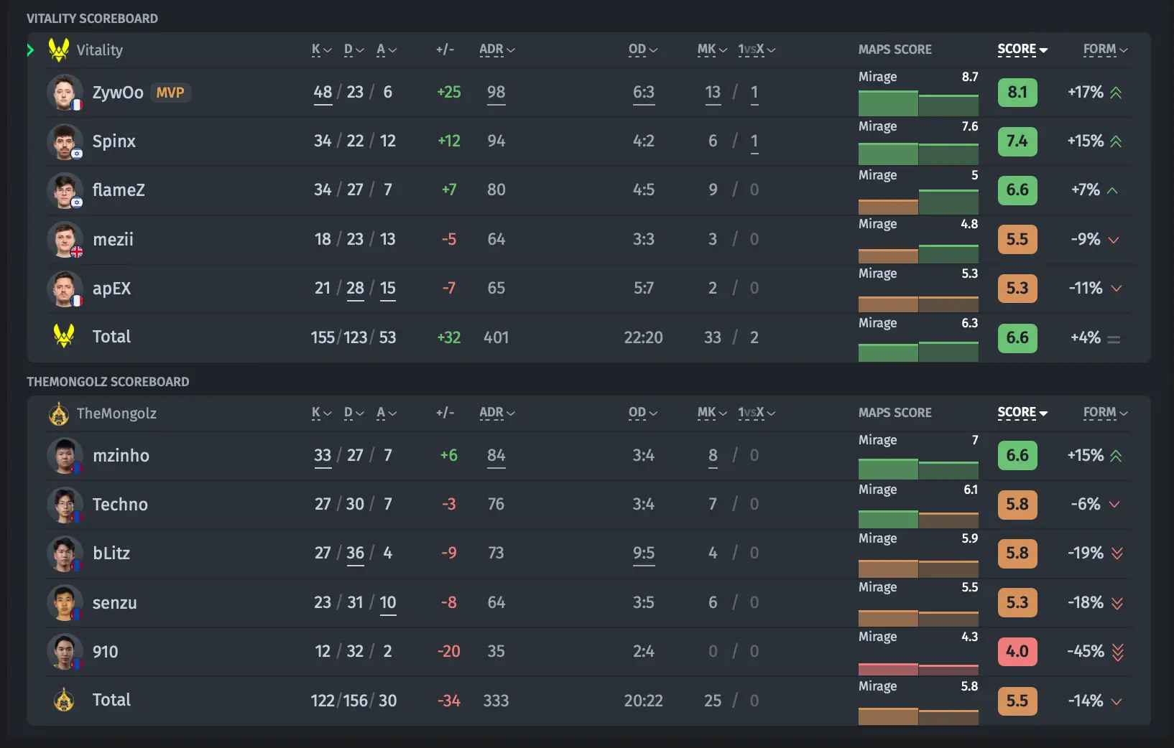Click 910's triple-down form arrow icon
The height and width of the screenshot is (748, 1174).
coord(1118,652)
